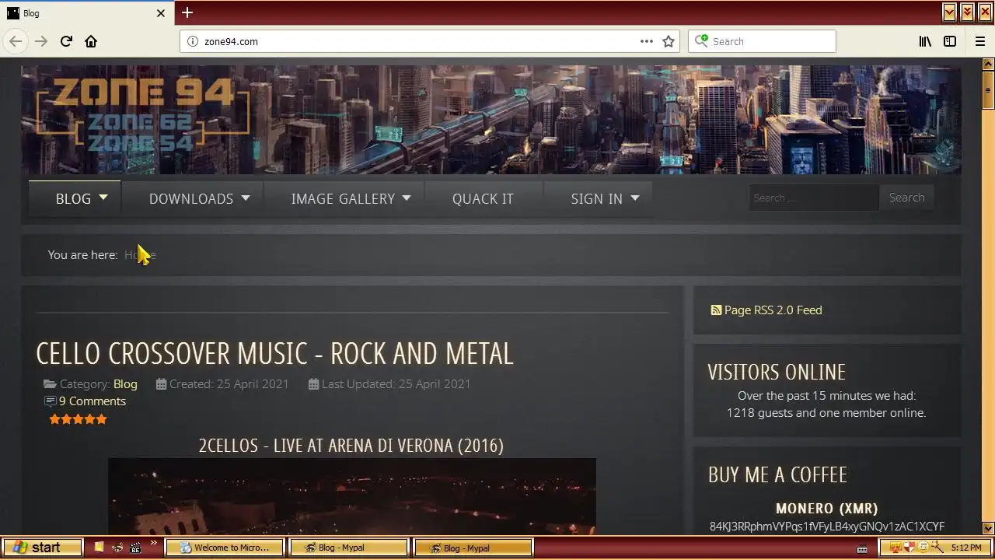Click the keyboard icon in taskbar

[x=862, y=549]
